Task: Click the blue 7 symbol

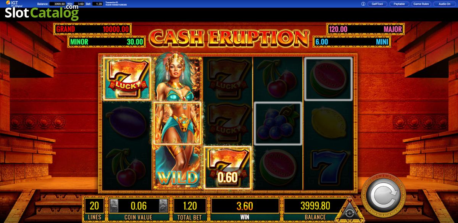Action: point(328,167)
